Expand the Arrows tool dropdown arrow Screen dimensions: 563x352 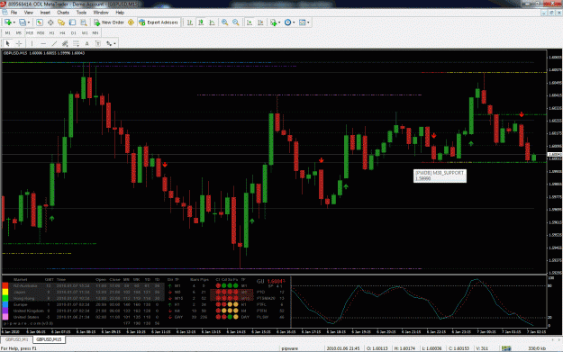[x=114, y=43]
